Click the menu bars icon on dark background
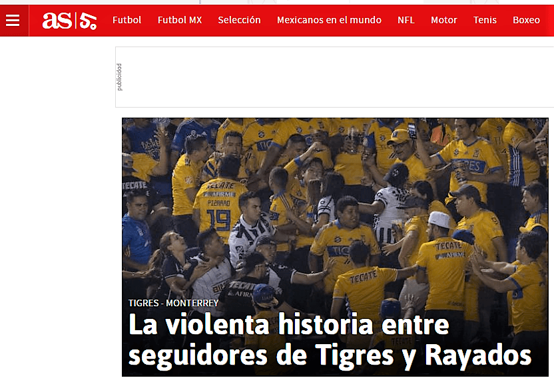554x384 pixels. (13, 19)
